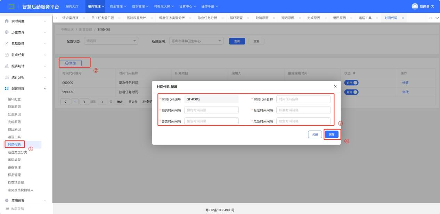Click the 时间代码编号 field showing GF4C8Q
Screen dimensions: 440x214
[x=211, y=99]
